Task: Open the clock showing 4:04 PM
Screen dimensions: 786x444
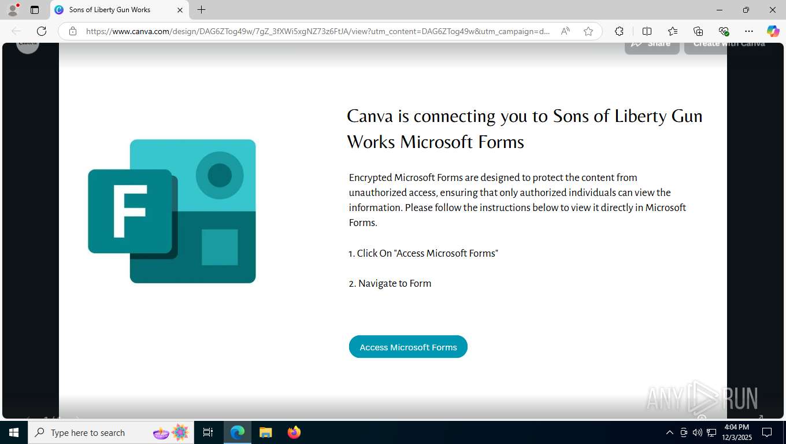Action: [736, 432]
